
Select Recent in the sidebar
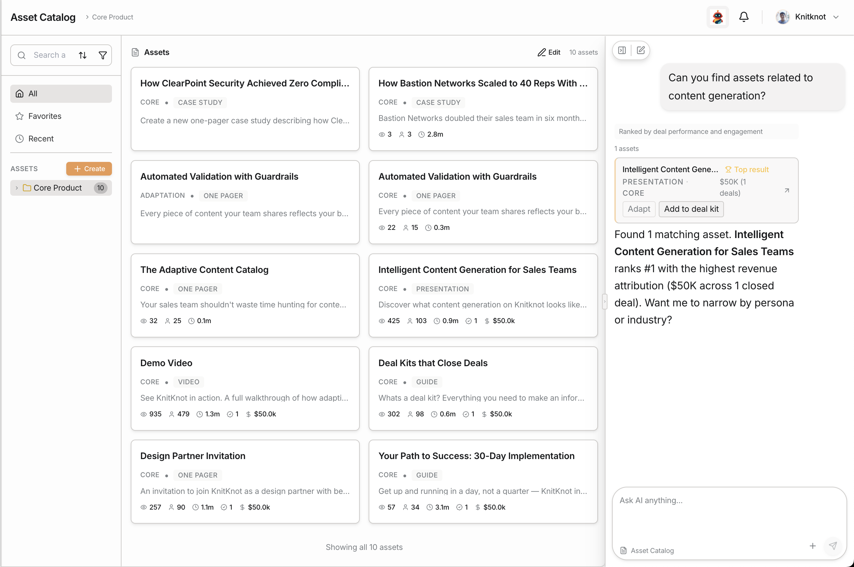coord(42,138)
